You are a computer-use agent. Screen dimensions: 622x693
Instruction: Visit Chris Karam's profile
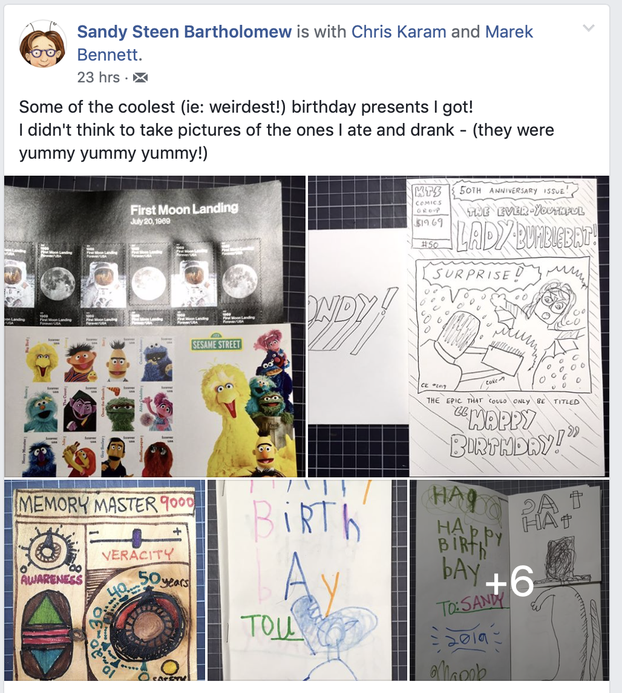point(399,32)
